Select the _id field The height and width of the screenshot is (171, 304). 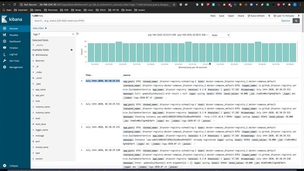point(37,66)
